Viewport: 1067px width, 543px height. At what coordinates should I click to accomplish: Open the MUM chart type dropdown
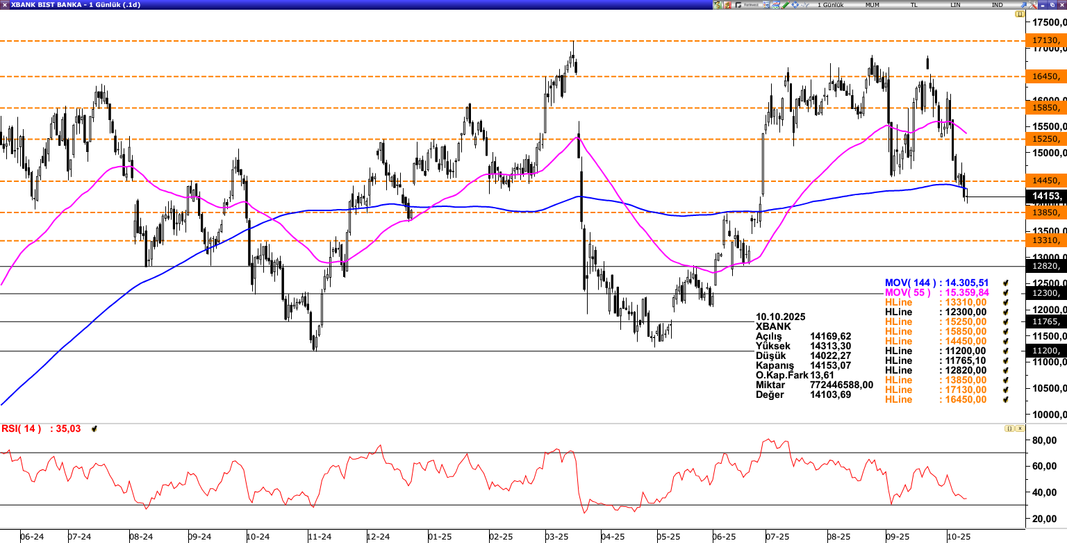point(872,5)
